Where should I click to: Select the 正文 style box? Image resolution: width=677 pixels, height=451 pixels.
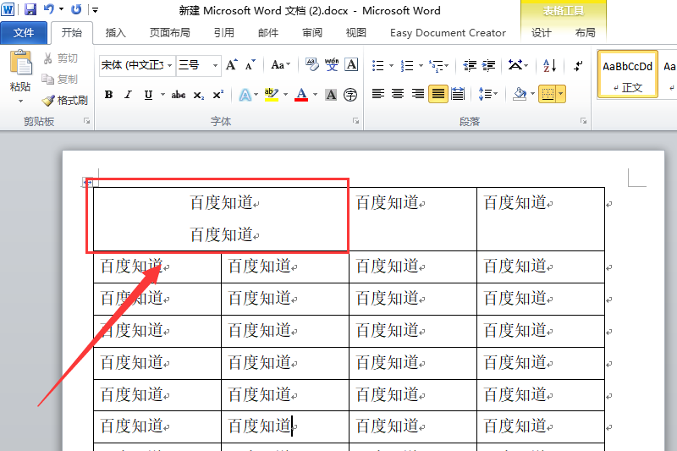pyautogui.click(x=627, y=74)
